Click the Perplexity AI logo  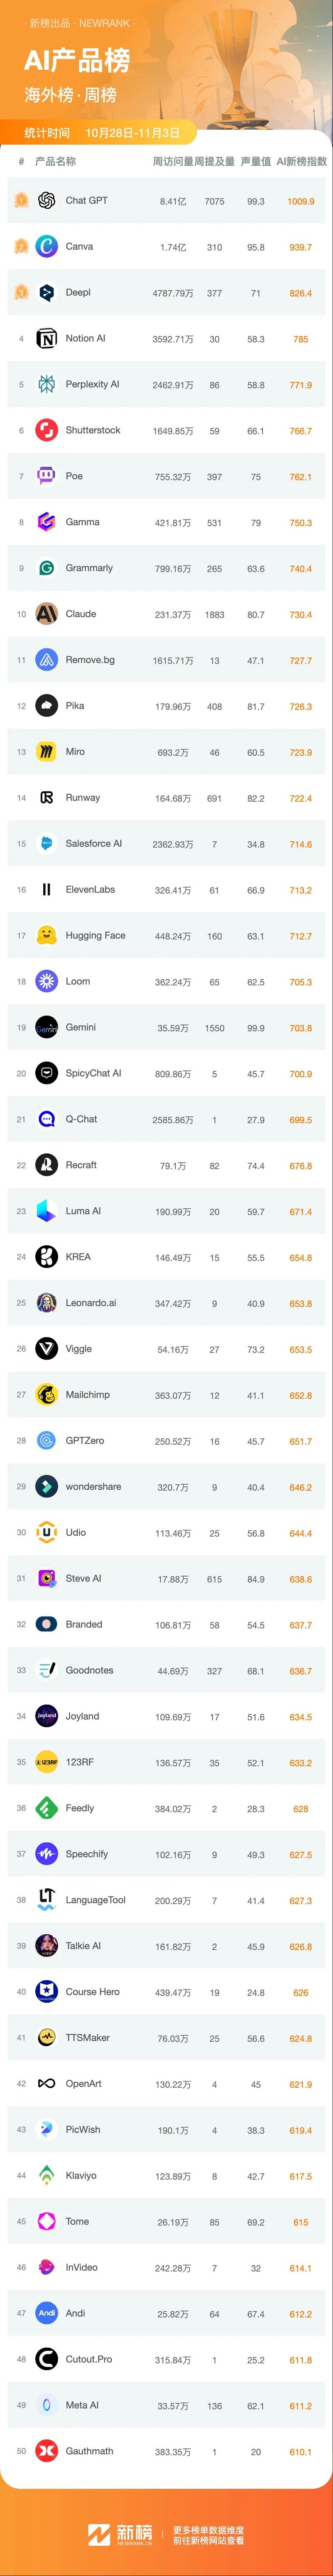pyautogui.click(x=46, y=385)
